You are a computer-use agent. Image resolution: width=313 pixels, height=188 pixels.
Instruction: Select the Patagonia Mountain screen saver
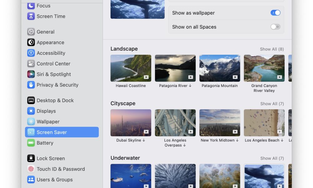coord(220,68)
